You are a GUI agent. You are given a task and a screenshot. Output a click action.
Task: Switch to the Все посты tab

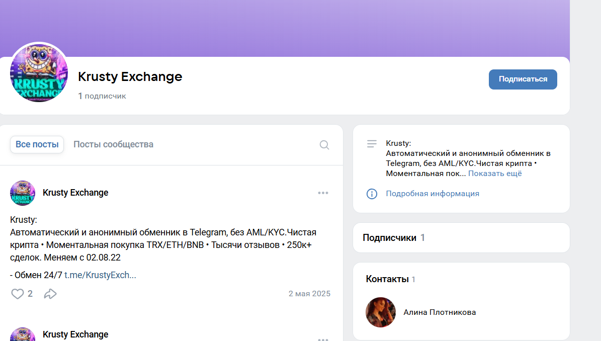tap(37, 144)
